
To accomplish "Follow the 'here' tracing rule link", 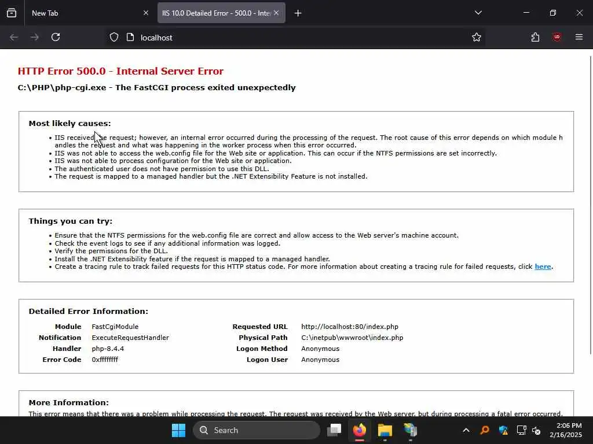I will click(543, 267).
